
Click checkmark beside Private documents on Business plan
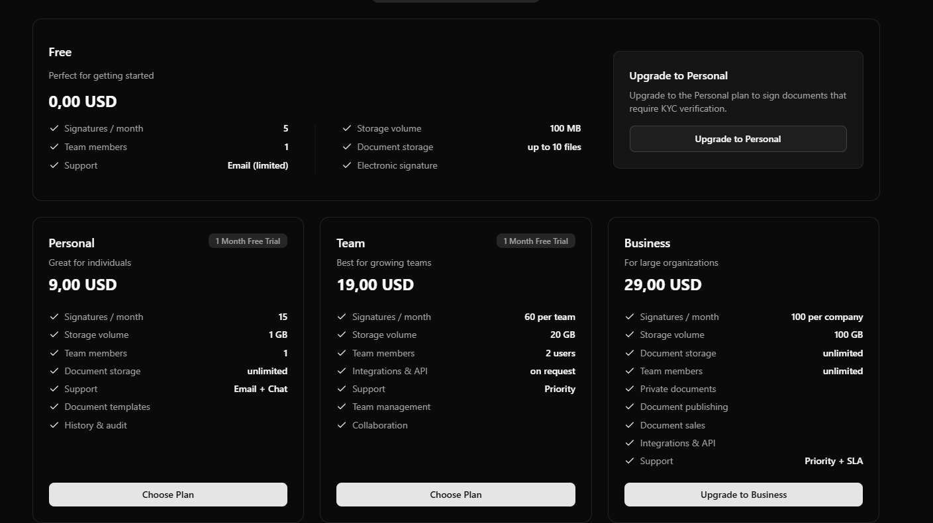pyautogui.click(x=630, y=389)
